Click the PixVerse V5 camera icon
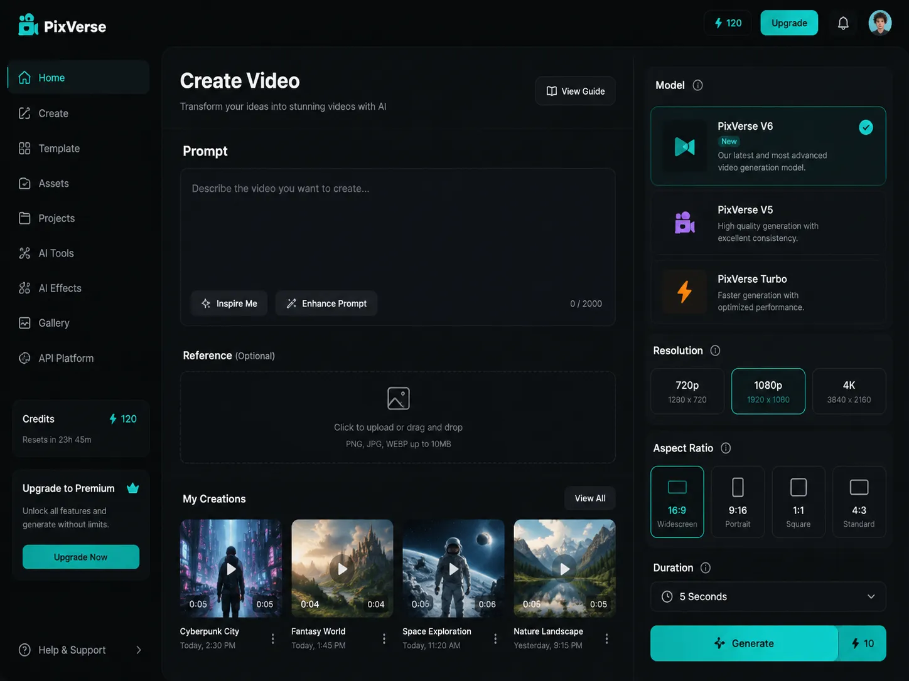This screenshot has width=909, height=681. pos(684,223)
